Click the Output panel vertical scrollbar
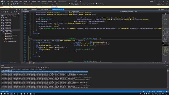Screen dimensions: 169x95 [168, 79]
